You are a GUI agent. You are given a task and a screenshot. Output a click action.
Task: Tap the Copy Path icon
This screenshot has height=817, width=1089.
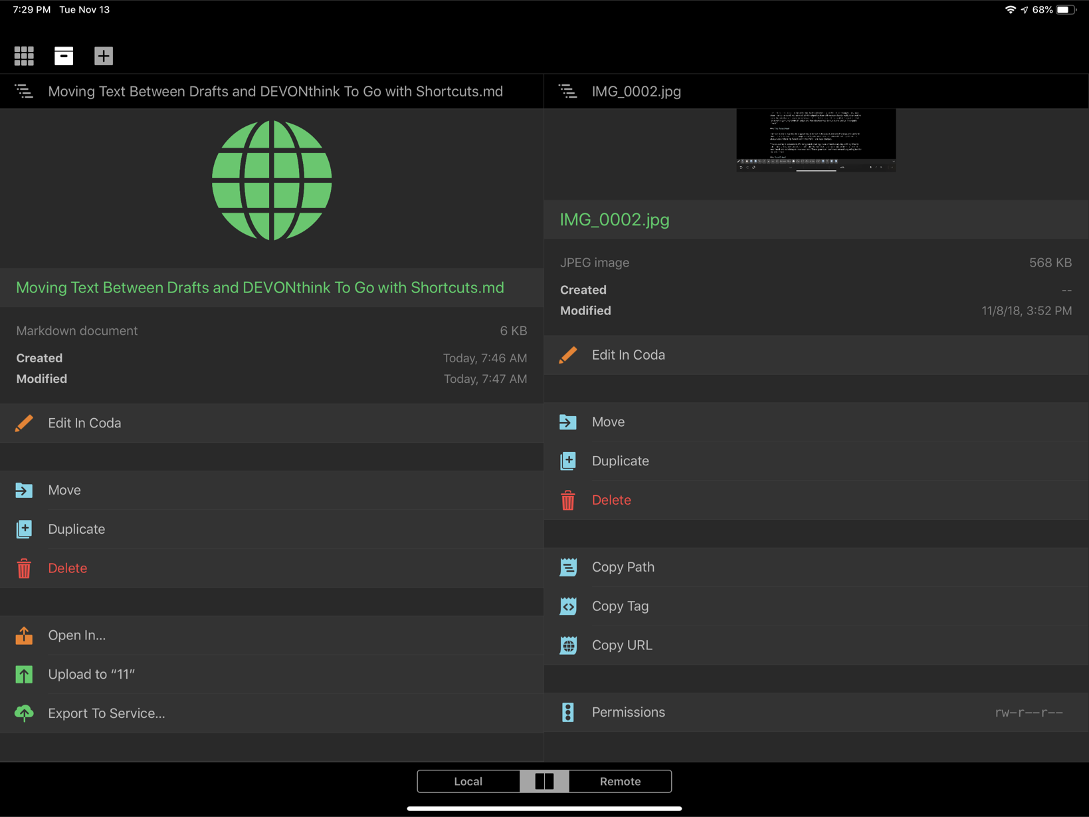click(568, 567)
